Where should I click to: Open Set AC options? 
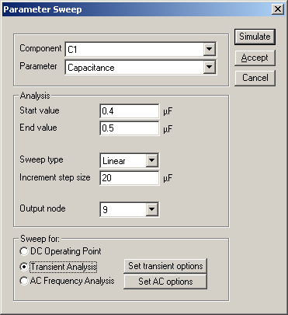tap(165, 282)
